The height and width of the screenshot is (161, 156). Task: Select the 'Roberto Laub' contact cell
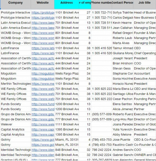click(x=123, y=38)
